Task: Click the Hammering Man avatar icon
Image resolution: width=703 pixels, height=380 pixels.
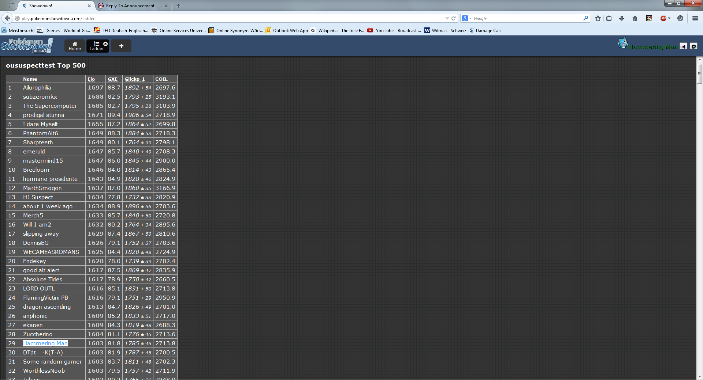Action: coord(623,43)
